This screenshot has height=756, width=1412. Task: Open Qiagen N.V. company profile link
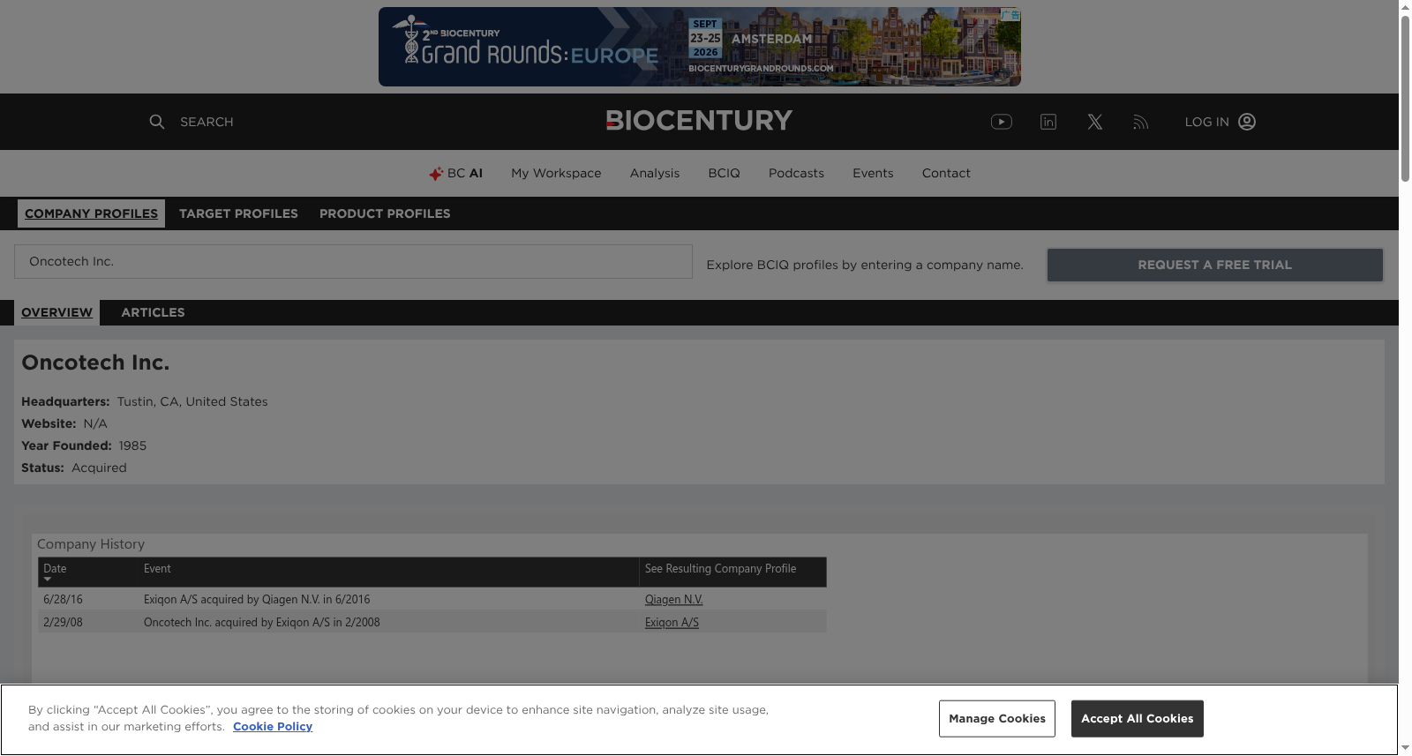pos(673,599)
